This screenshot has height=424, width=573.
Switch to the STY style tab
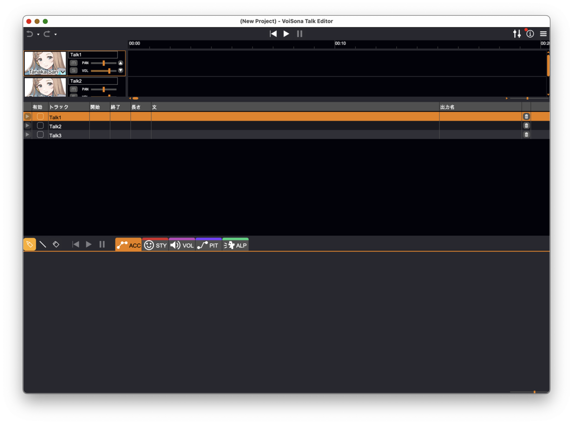pyautogui.click(x=155, y=245)
